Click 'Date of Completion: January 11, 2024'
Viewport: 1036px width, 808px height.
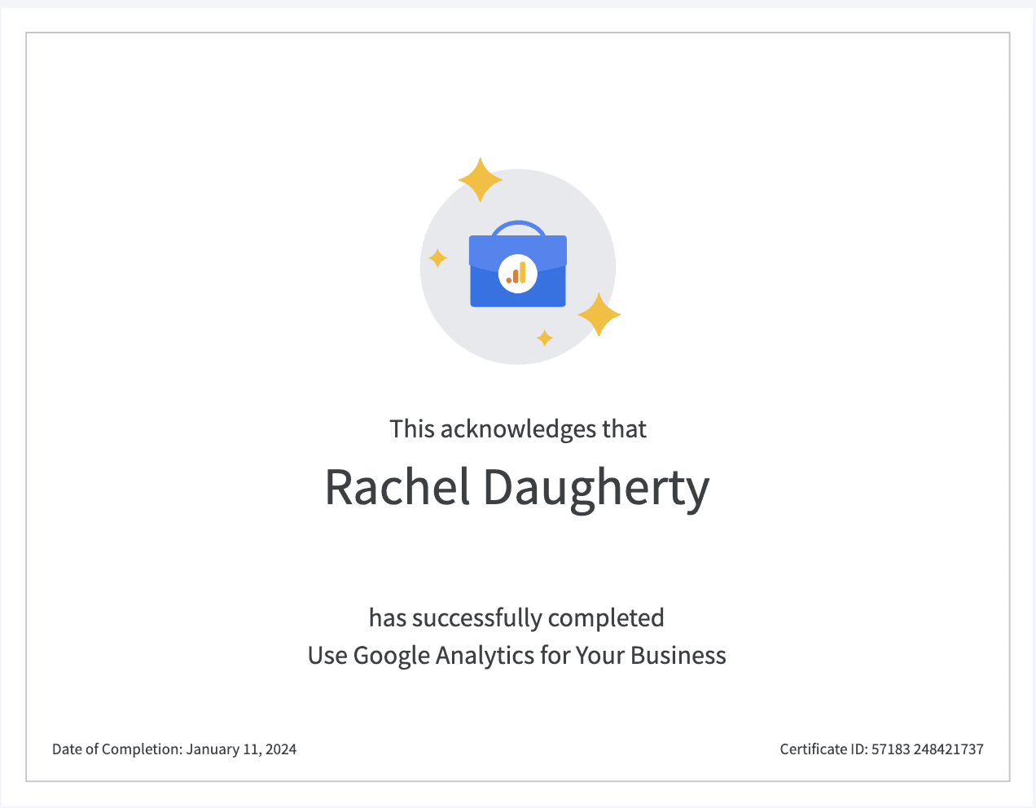pos(174,749)
